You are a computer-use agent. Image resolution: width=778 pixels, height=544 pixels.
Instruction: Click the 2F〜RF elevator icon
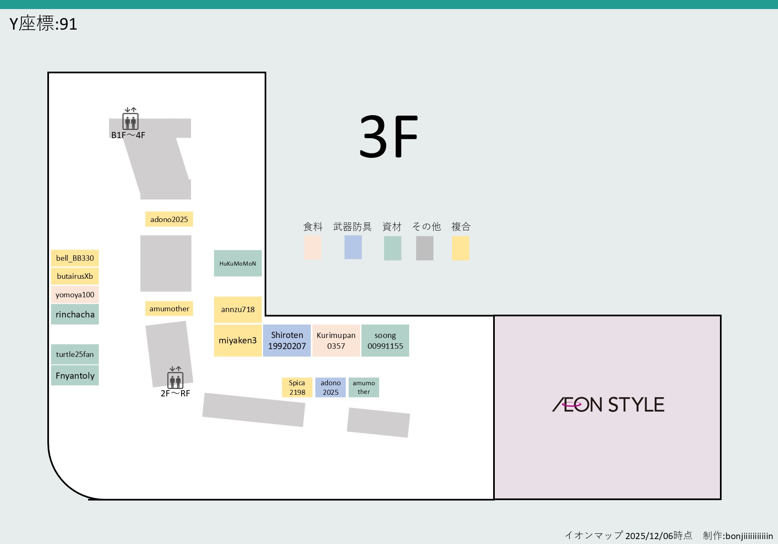point(175,381)
